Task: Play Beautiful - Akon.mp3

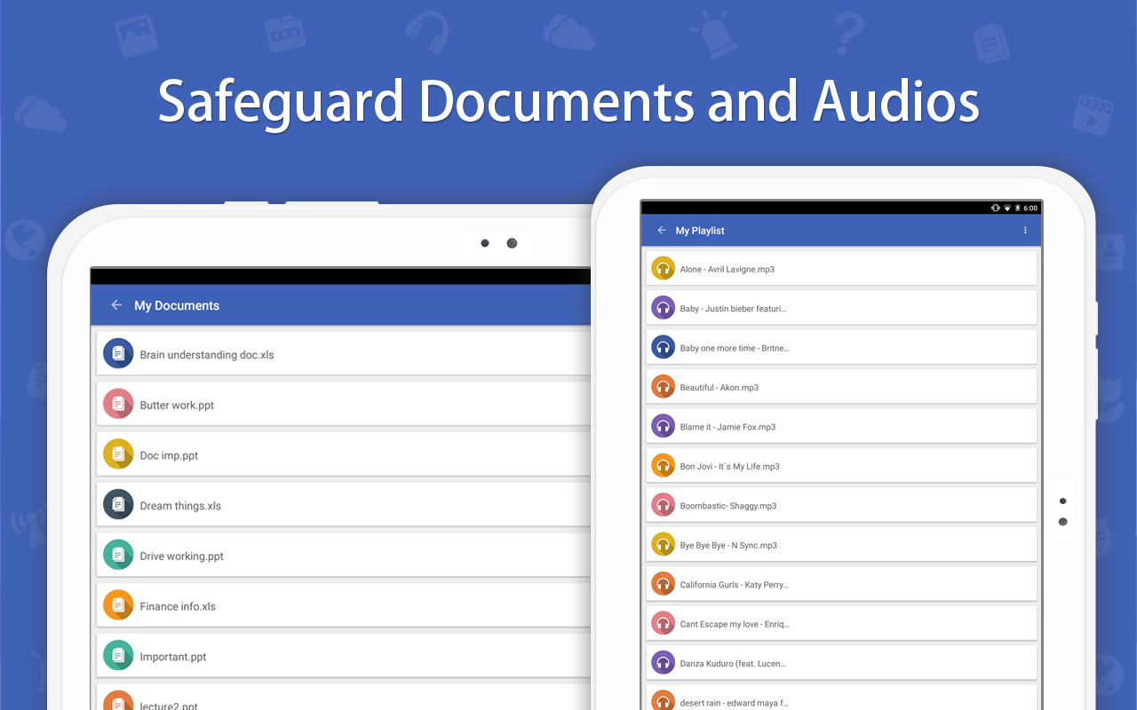Action: [x=841, y=387]
